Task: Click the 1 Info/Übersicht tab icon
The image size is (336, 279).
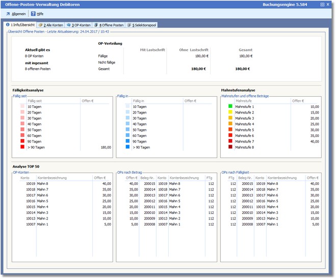Action: [x=8, y=24]
